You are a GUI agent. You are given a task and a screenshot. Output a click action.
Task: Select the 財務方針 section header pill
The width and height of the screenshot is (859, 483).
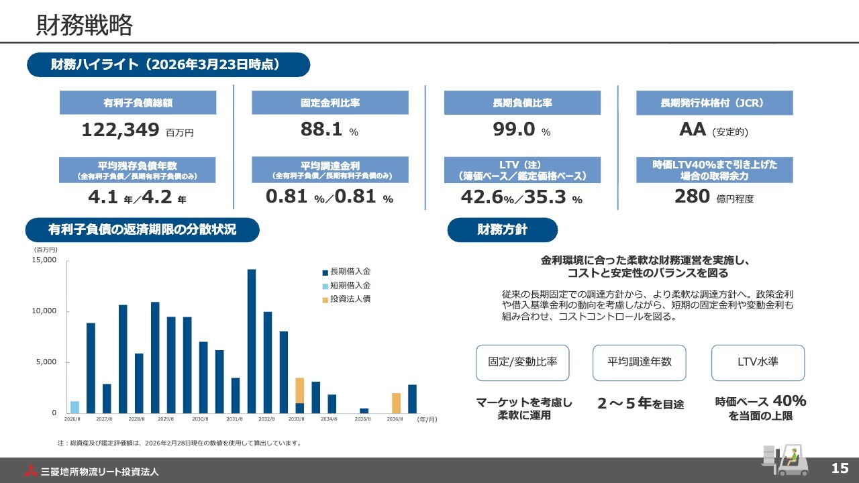click(x=502, y=230)
